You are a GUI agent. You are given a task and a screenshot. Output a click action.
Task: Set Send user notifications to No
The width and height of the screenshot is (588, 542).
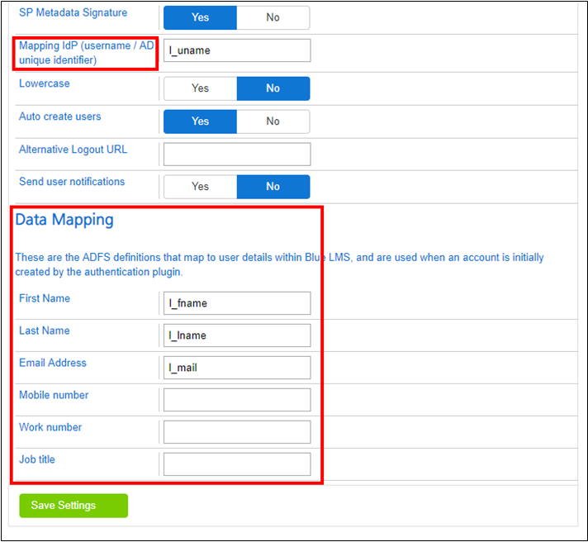click(273, 187)
